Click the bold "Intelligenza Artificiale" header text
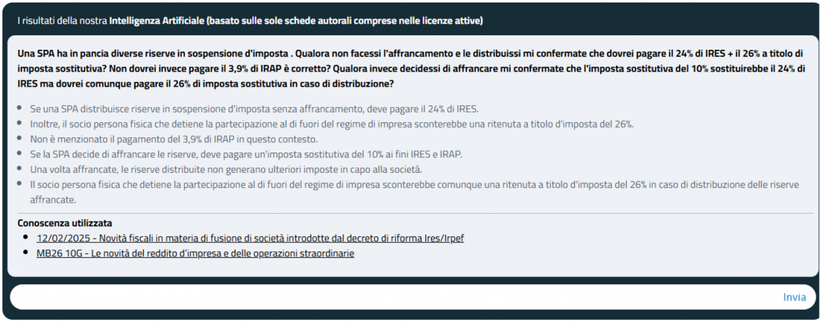The height and width of the screenshot is (322, 821). pos(155,21)
